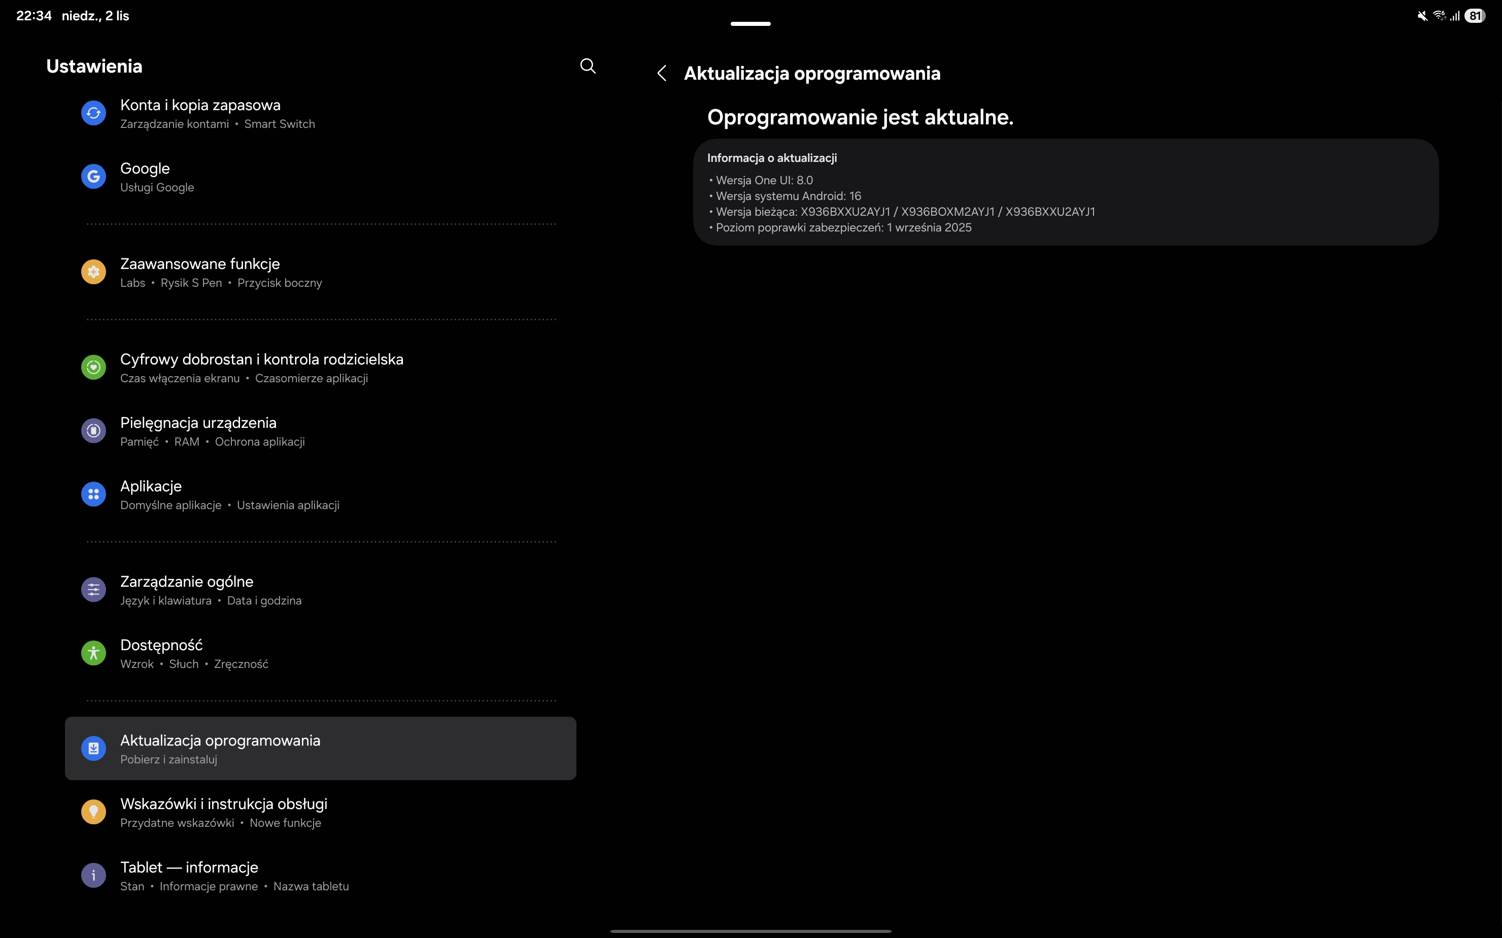The height and width of the screenshot is (938, 1502).
Task: Tap the Informacja o aktualizacji card
Action: [1065, 192]
